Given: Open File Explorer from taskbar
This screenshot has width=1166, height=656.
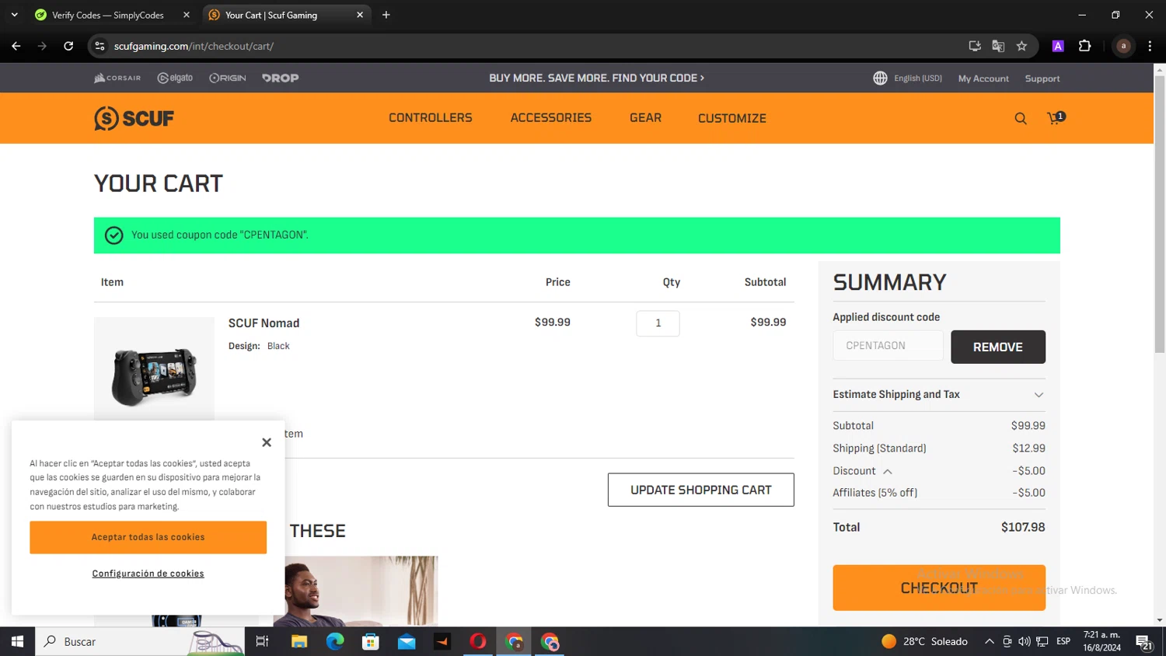Looking at the screenshot, I should point(299,641).
